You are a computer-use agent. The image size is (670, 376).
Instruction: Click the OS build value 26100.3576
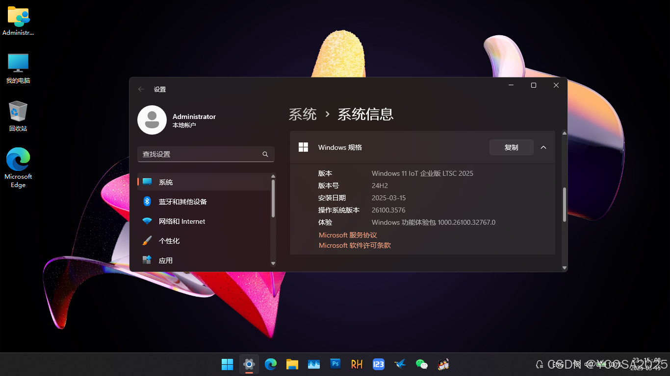point(388,210)
